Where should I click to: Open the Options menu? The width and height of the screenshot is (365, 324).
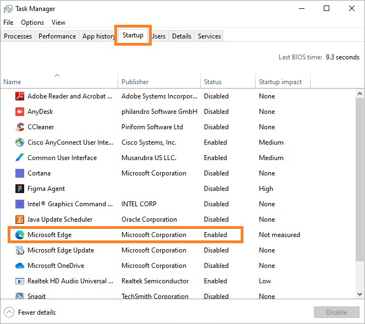click(x=32, y=23)
